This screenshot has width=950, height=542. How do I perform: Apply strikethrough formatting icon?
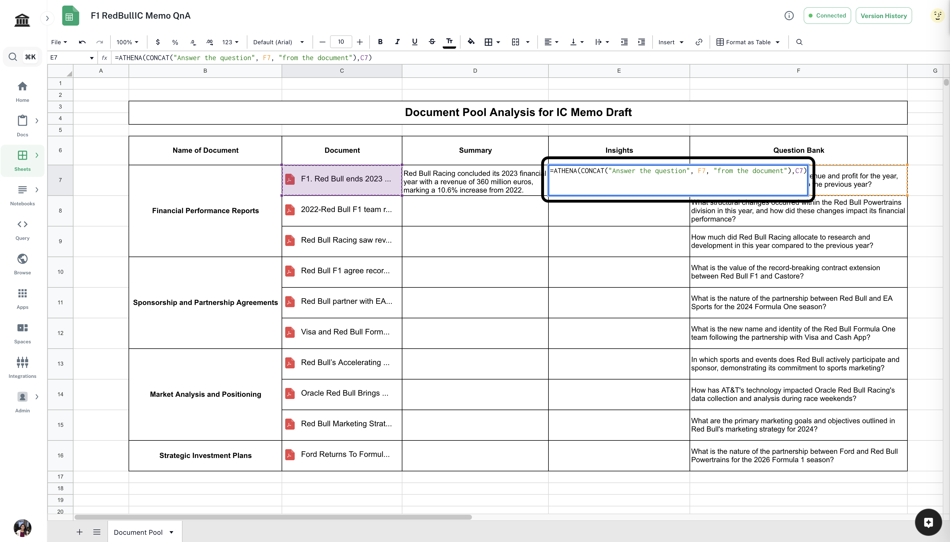tap(432, 42)
